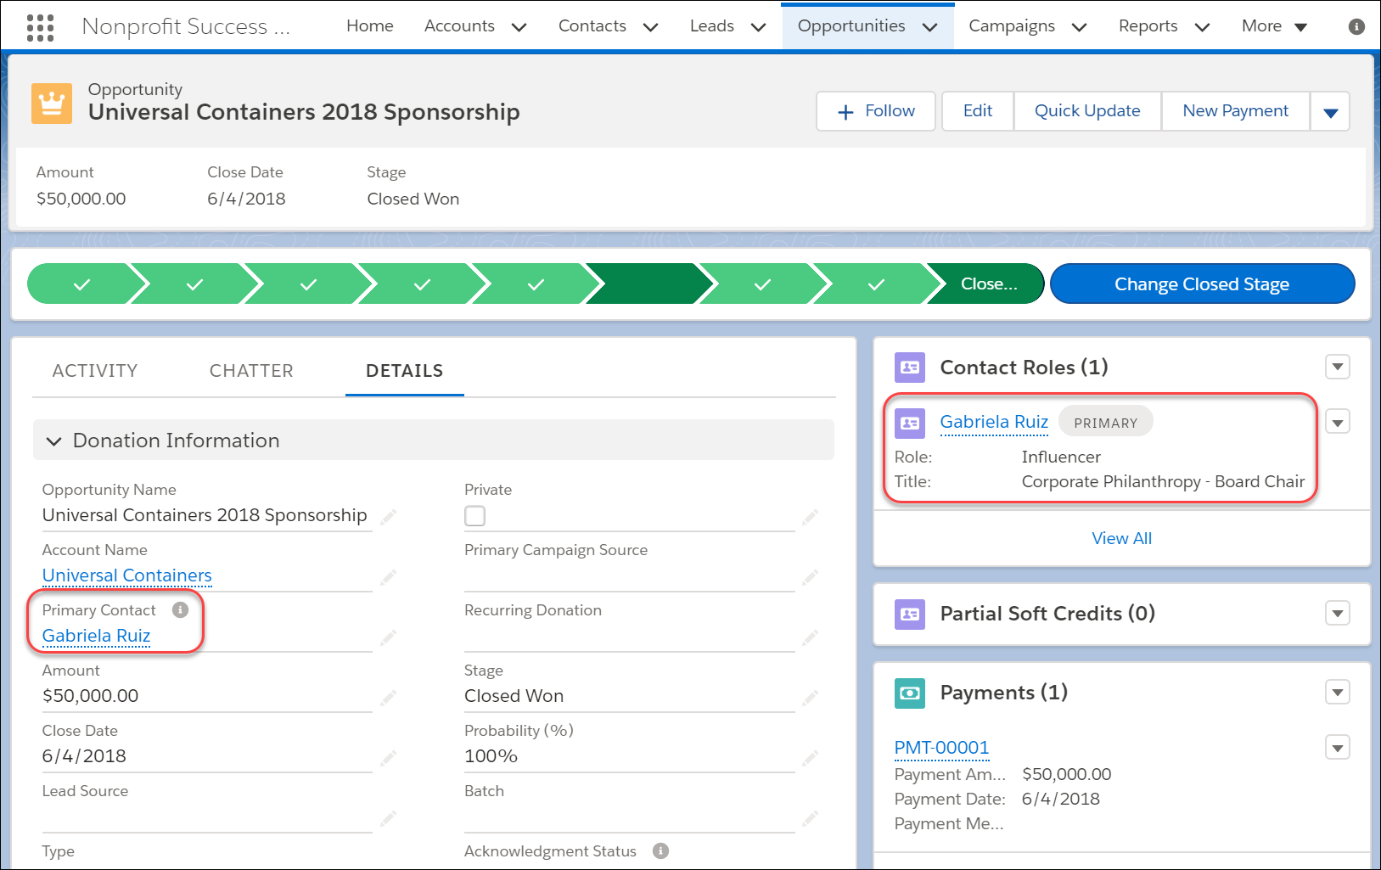This screenshot has width=1381, height=870.
Task: Click the Opportunity crown icon
Action: (52, 104)
